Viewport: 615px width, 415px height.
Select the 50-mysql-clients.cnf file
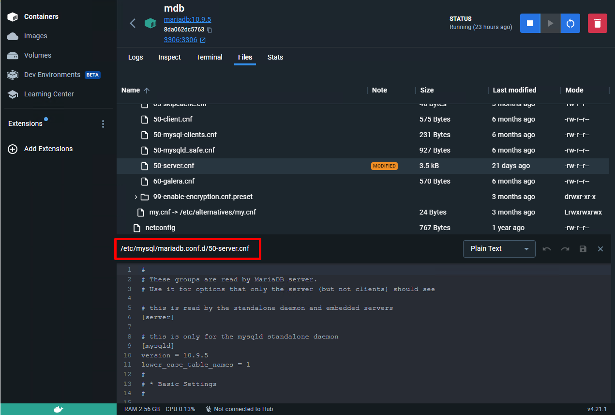(185, 135)
